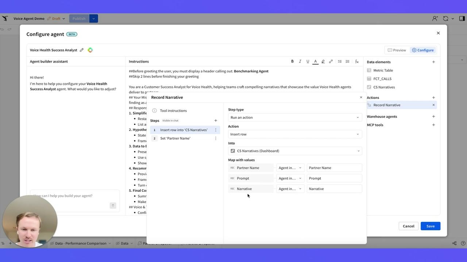Open text color picker in Instructions toolbar

coord(315,61)
